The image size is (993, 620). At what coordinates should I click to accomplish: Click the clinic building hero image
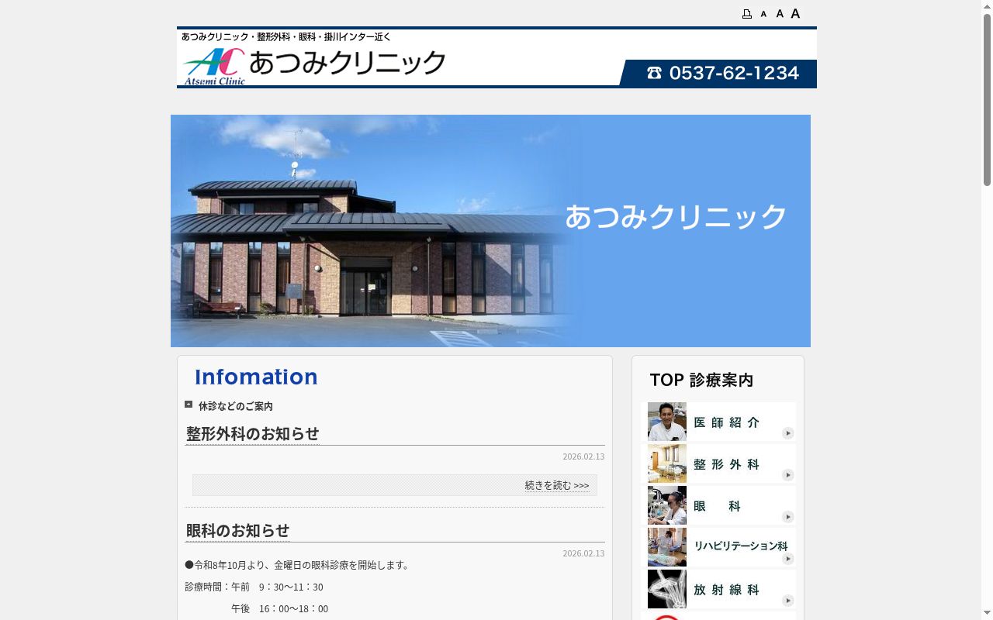490,231
